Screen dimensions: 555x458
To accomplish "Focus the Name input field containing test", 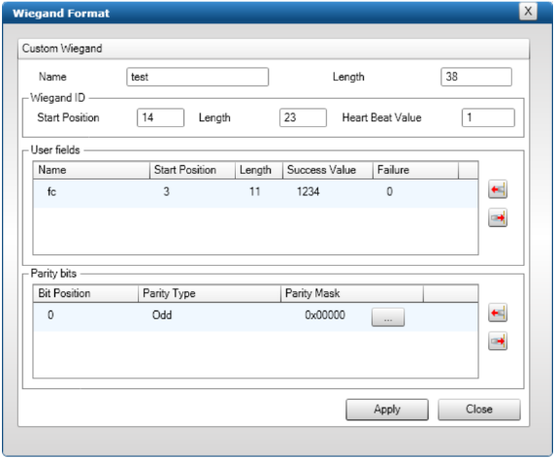I will click(198, 77).
